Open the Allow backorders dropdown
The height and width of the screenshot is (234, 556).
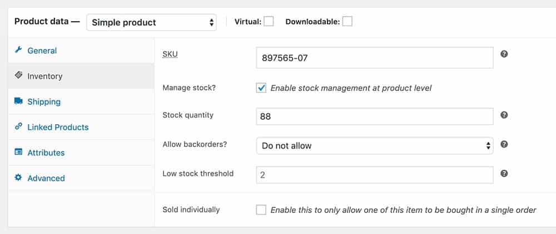[375, 146]
